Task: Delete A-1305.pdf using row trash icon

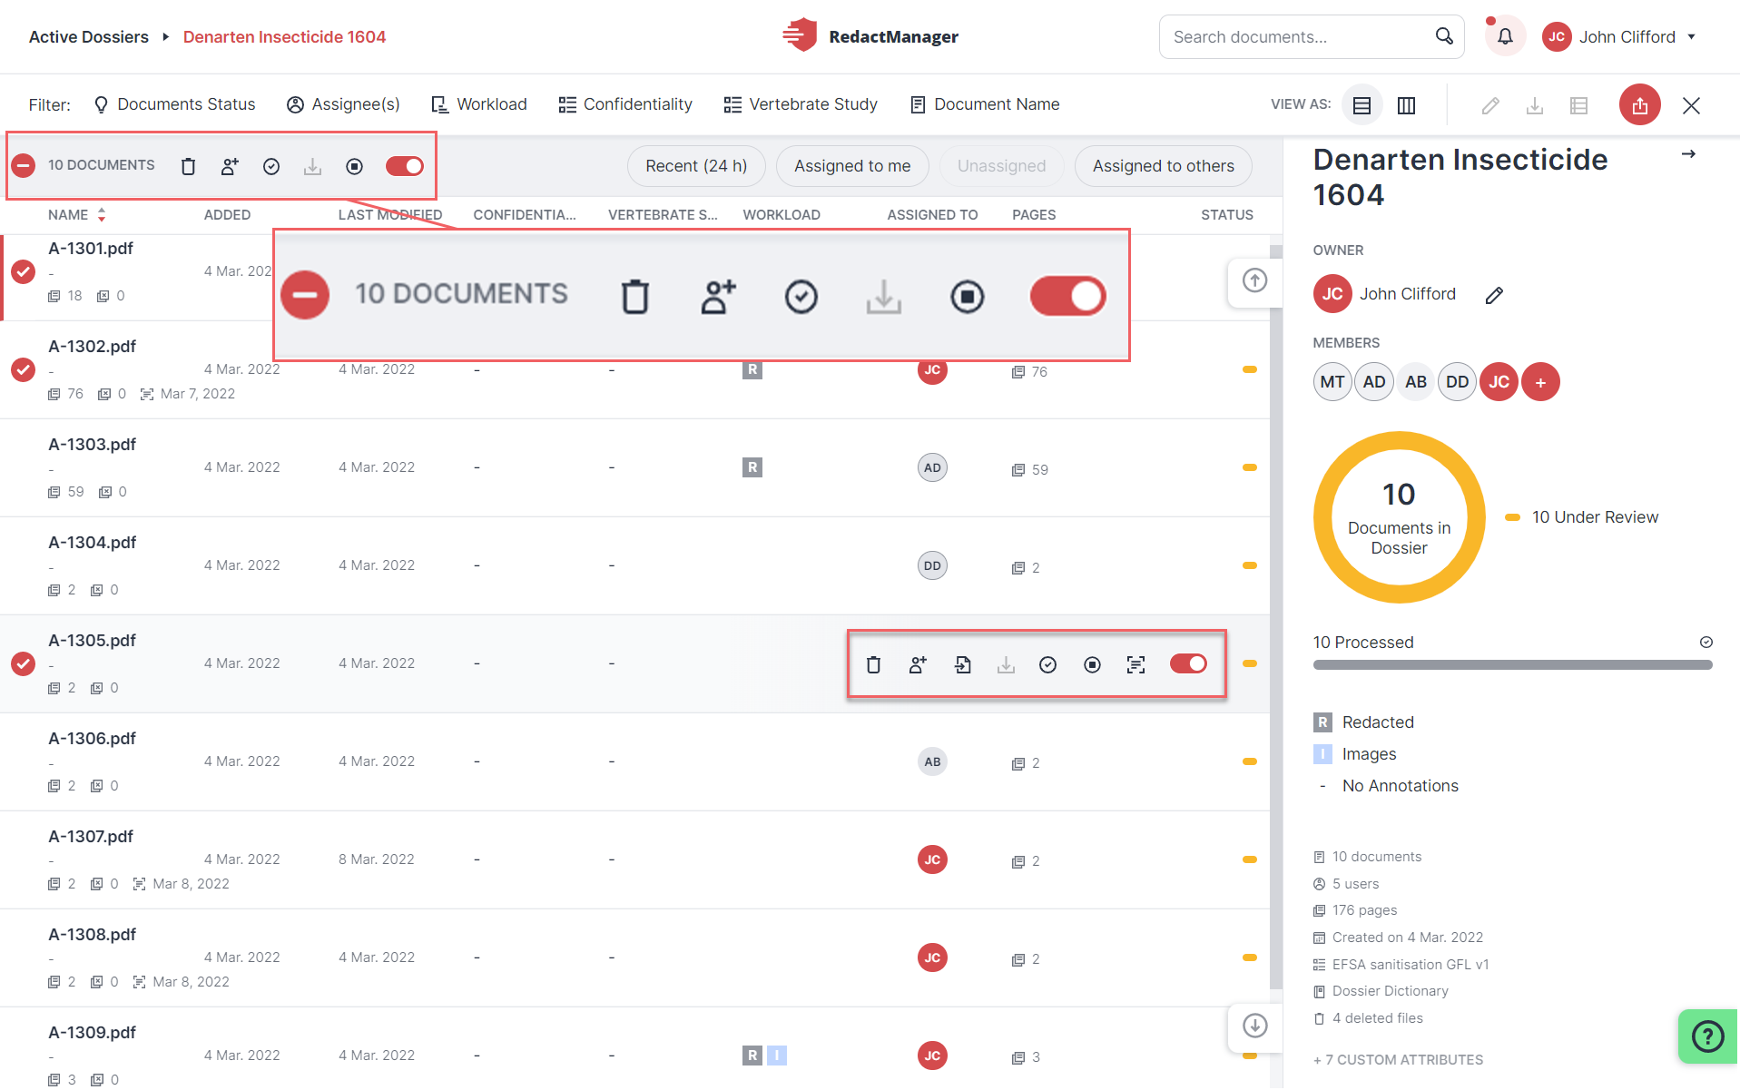Action: click(873, 664)
